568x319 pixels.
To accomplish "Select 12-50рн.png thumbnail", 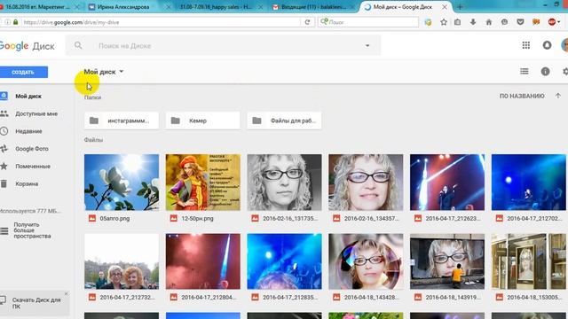I will click(203, 183).
